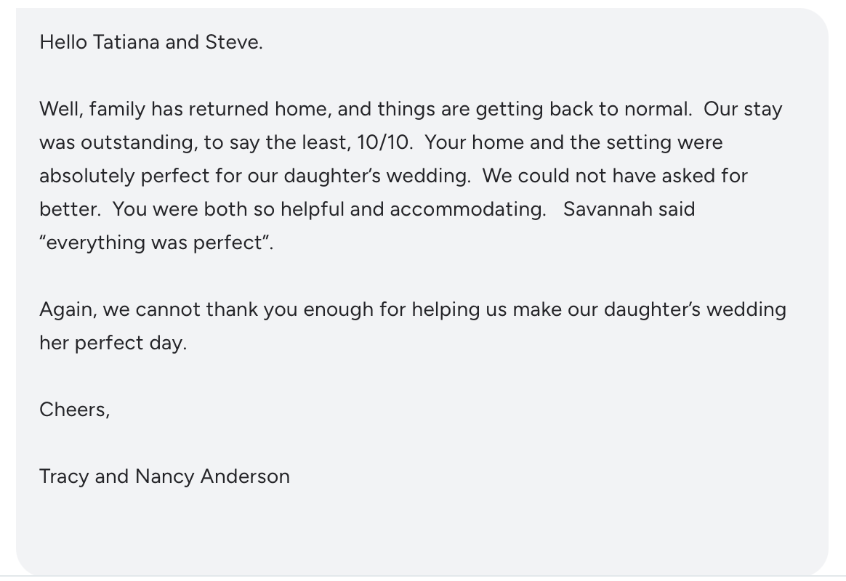Click the name "Steve" in the greeting
This screenshot has width=846, height=581.
click(231, 42)
